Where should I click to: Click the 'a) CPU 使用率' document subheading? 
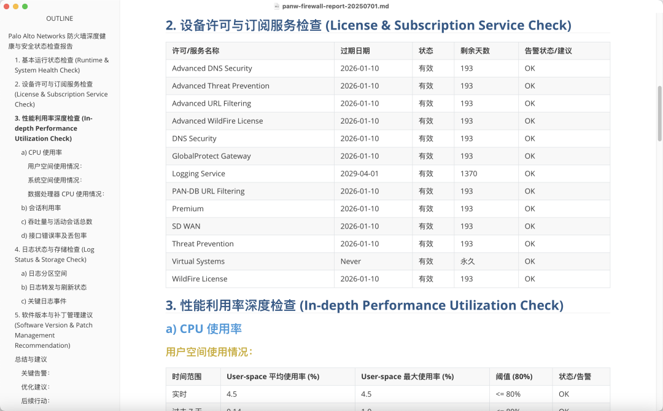tap(204, 329)
